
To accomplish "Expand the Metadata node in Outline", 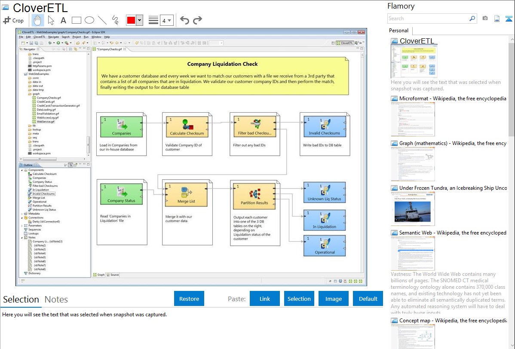I will pos(22,214).
